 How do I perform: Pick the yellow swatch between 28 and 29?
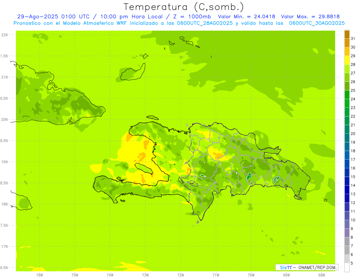(x=347, y=60)
